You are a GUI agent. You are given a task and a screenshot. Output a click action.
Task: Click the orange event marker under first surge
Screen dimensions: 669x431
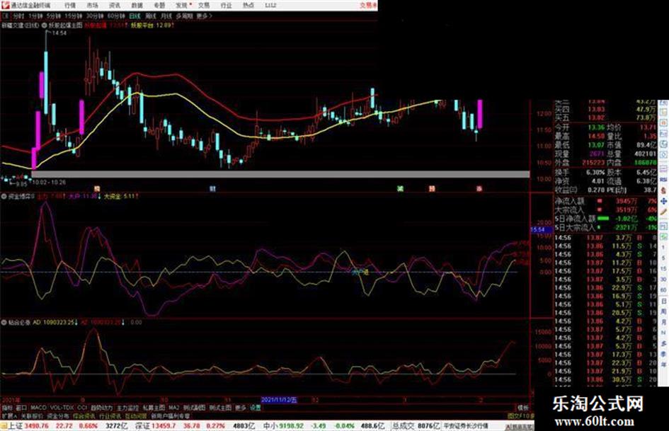coord(97,188)
